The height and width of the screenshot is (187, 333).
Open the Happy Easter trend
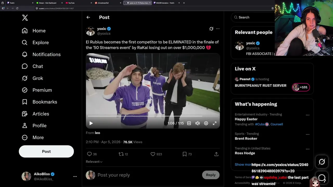pos(246,119)
